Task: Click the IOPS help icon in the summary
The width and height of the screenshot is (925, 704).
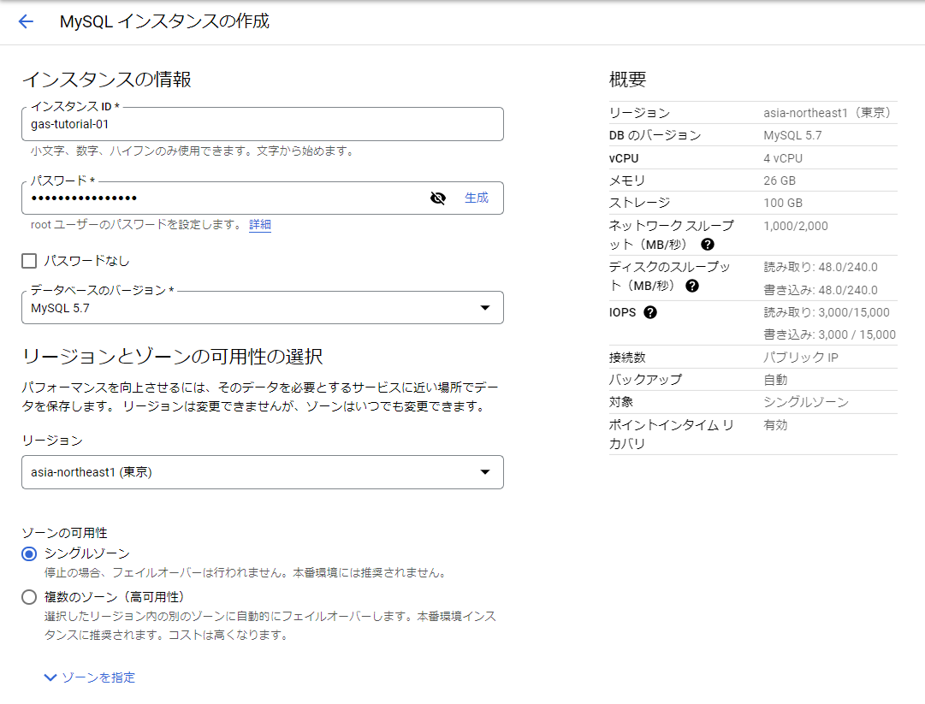Action: point(652,312)
